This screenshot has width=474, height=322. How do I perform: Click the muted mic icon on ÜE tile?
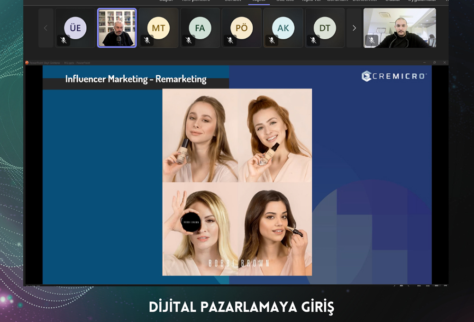(64, 40)
